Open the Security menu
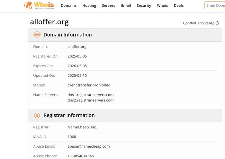225x159 pixels. [x=144, y=5]
